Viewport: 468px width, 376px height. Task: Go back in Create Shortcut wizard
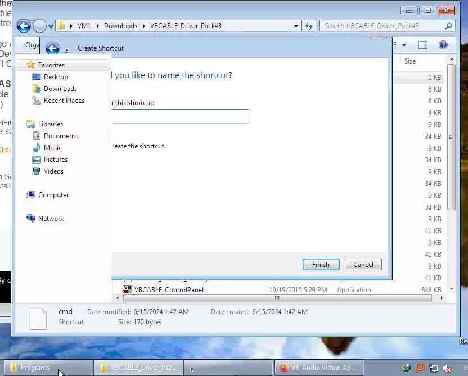52,48
